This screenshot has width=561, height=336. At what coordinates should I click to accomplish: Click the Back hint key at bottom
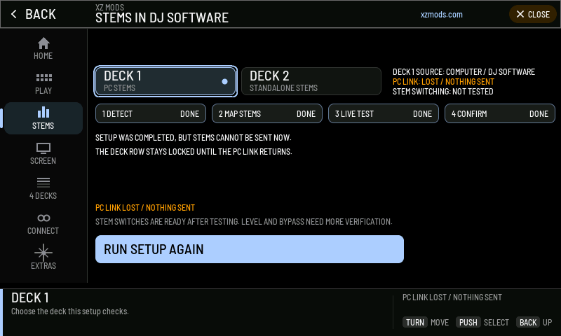pyautogui.click(x=528, y=323)
